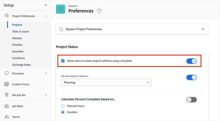
Task: Clear the search with the X icon
Action: click(203, 29)
